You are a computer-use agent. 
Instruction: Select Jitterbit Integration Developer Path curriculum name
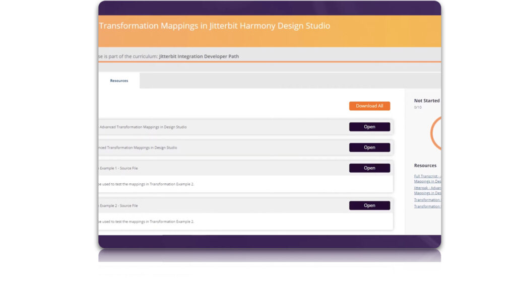(x=199, y=56)
